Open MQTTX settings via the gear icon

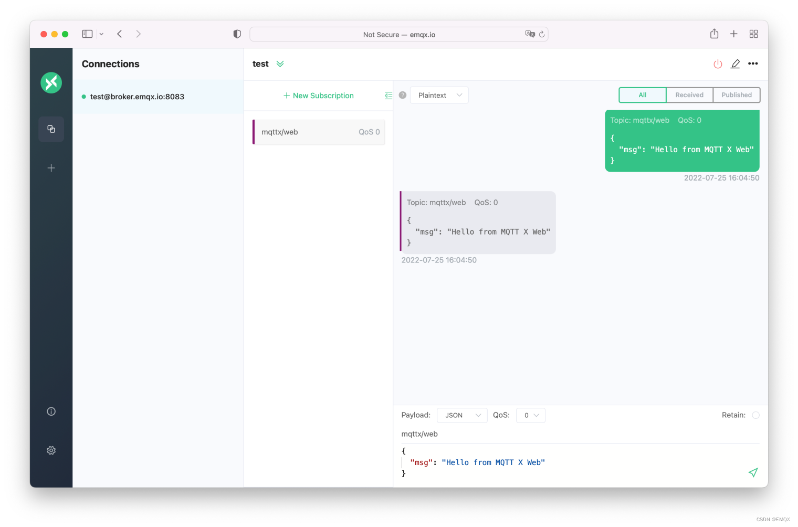[51, 450]
